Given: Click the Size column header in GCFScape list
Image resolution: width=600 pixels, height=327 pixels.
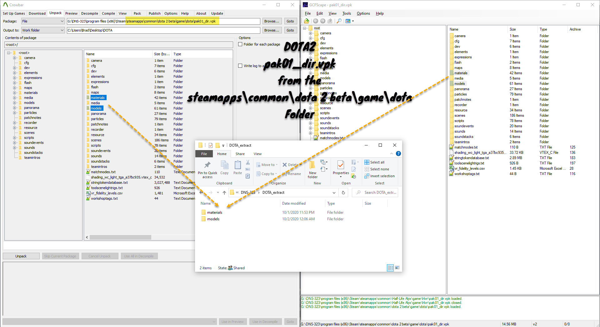Looking at the screenshot, I should click(x=522, y=29).
